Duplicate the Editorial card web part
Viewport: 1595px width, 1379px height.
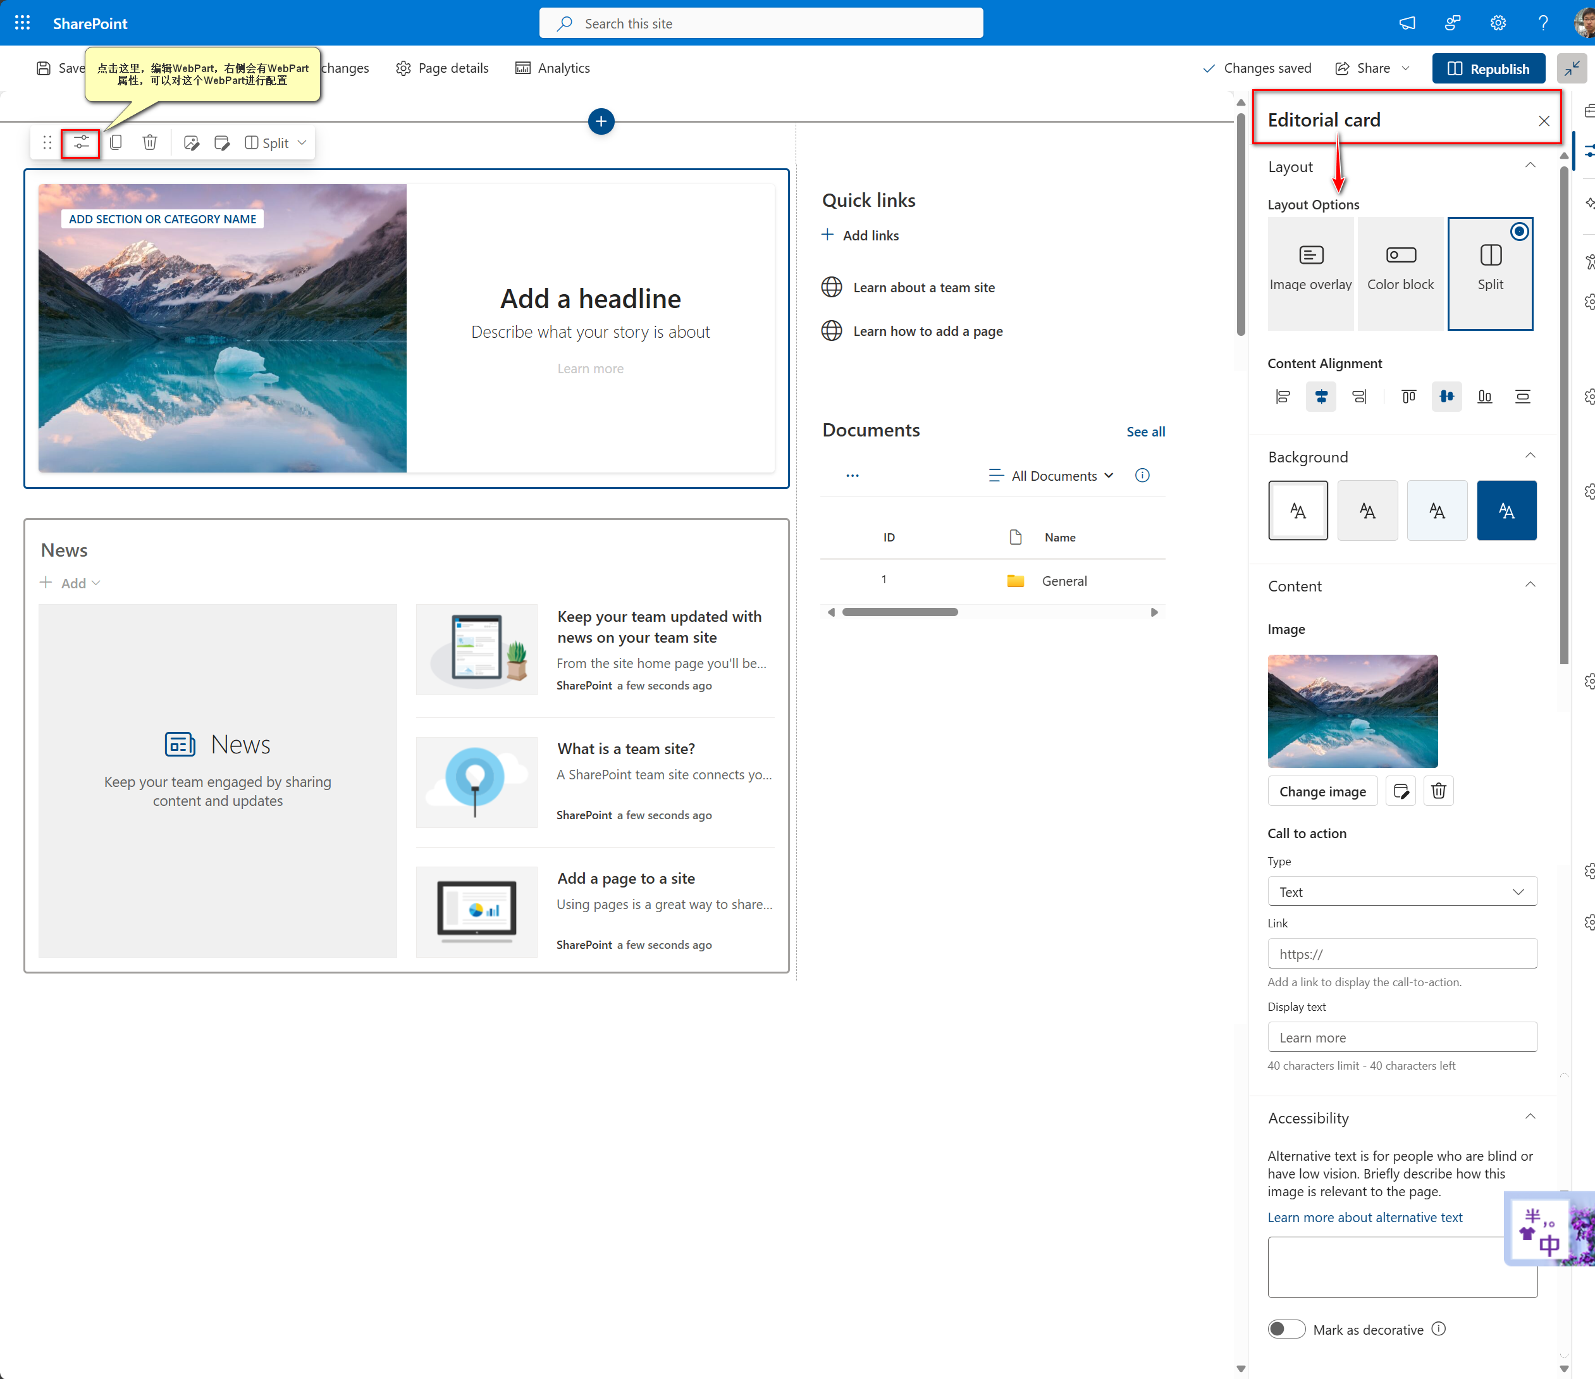click(x=116, y=142)
